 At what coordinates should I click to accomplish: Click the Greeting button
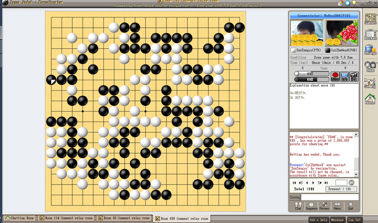[295, 197]
